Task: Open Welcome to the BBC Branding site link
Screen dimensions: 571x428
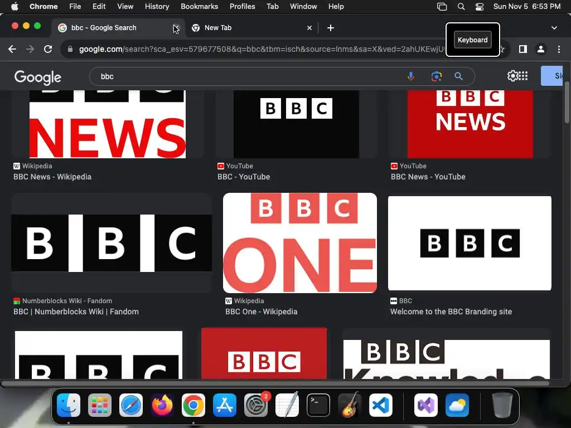Action: click(x=451, y=312)
